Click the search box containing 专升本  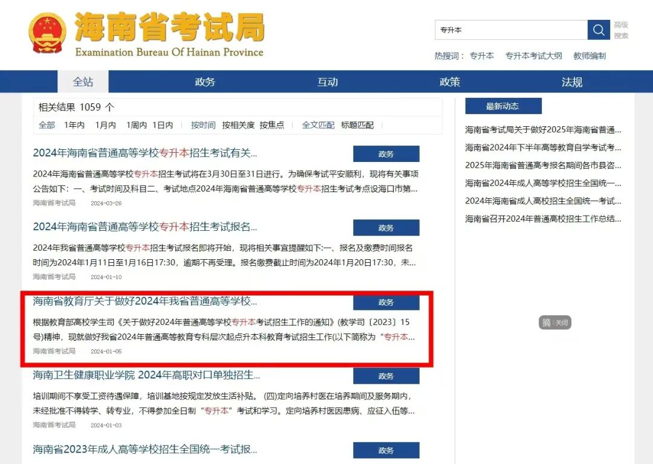click(511, 29)
